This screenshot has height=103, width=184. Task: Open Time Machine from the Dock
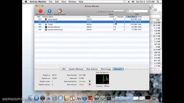97,98
